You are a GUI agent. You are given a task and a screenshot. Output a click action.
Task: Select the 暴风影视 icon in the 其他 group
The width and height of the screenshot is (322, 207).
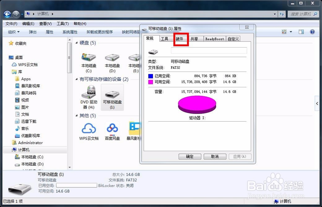[x=133, y=132]
